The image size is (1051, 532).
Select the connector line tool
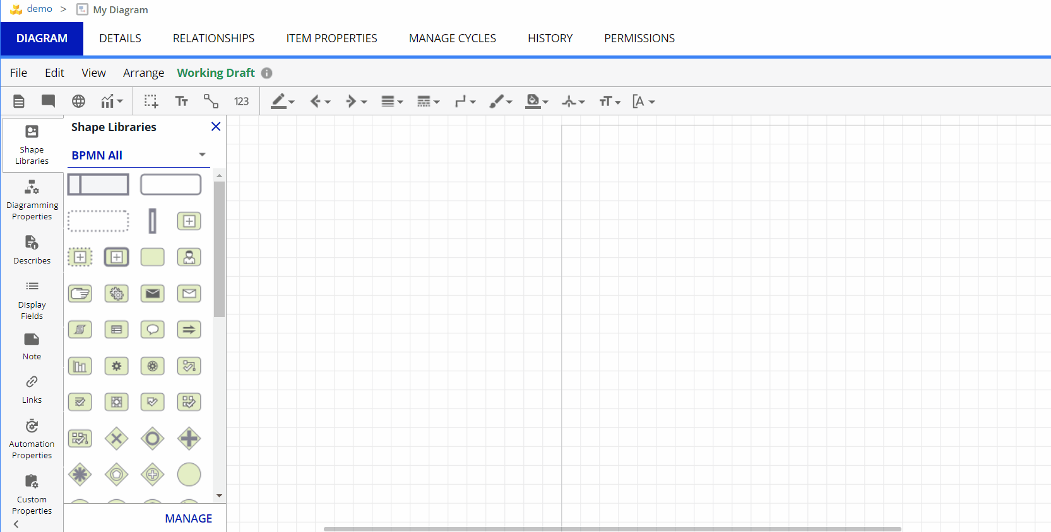(x=211, y=101)
